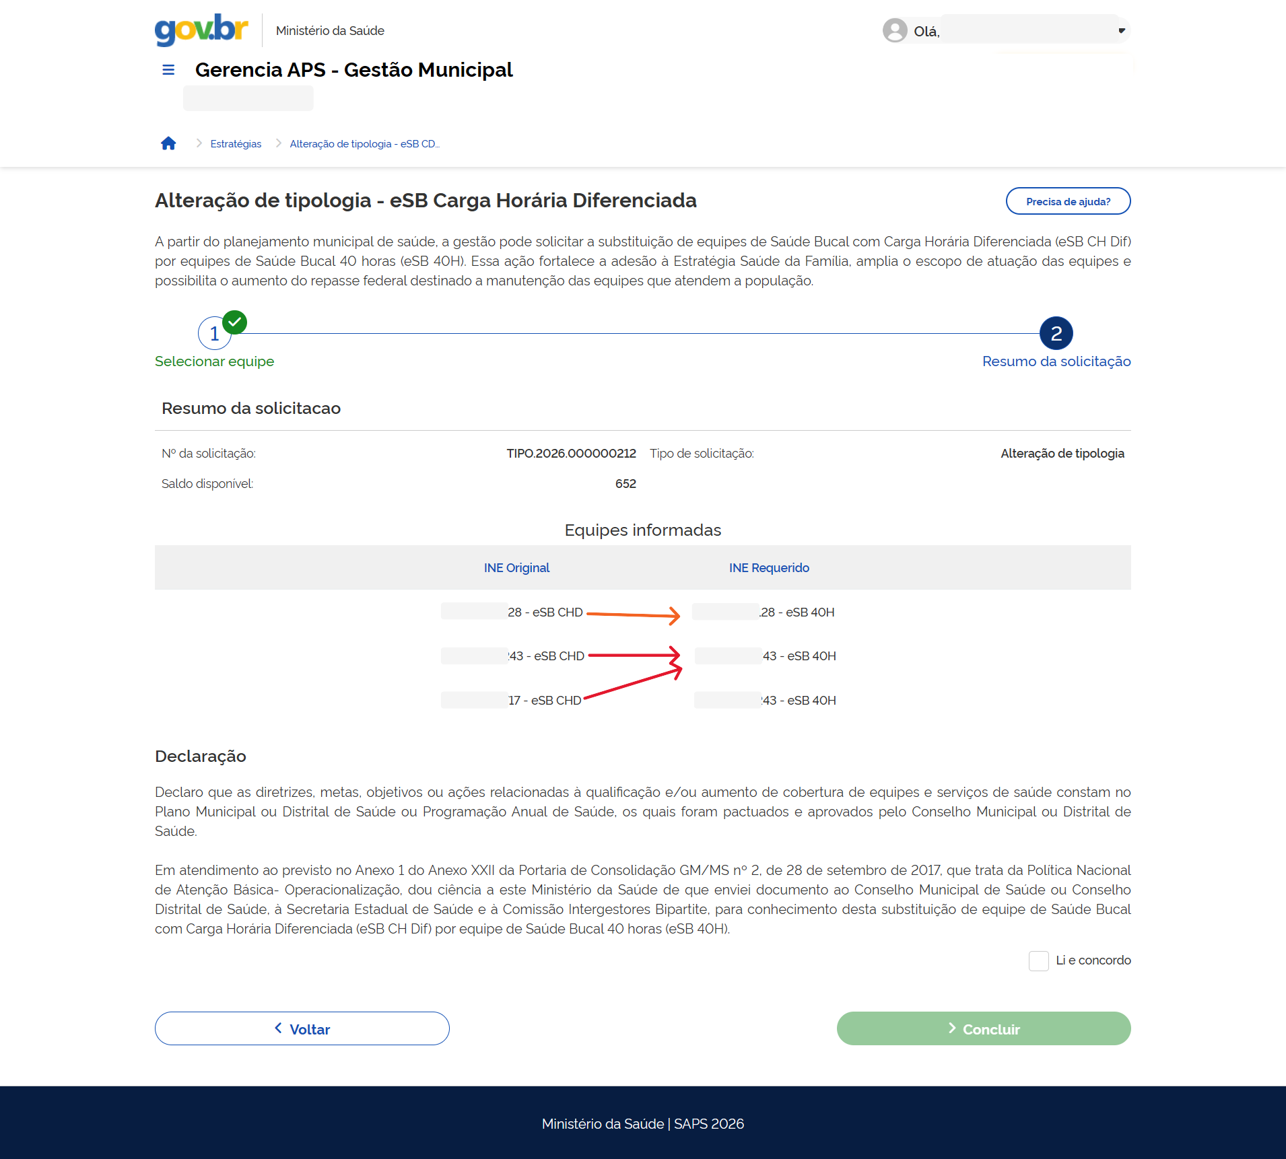Expand the user account dropdown arrow
This screenshot has height=1159, width=1286.
tap(1122, 30)
